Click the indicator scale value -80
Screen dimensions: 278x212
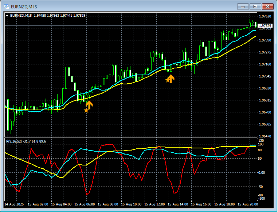point(261,195)
